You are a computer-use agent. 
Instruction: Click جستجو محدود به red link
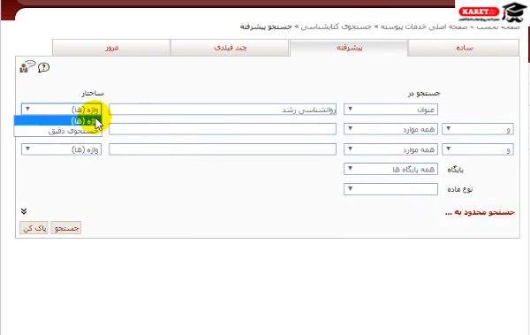pyautogui.click(x=480, y=212)
